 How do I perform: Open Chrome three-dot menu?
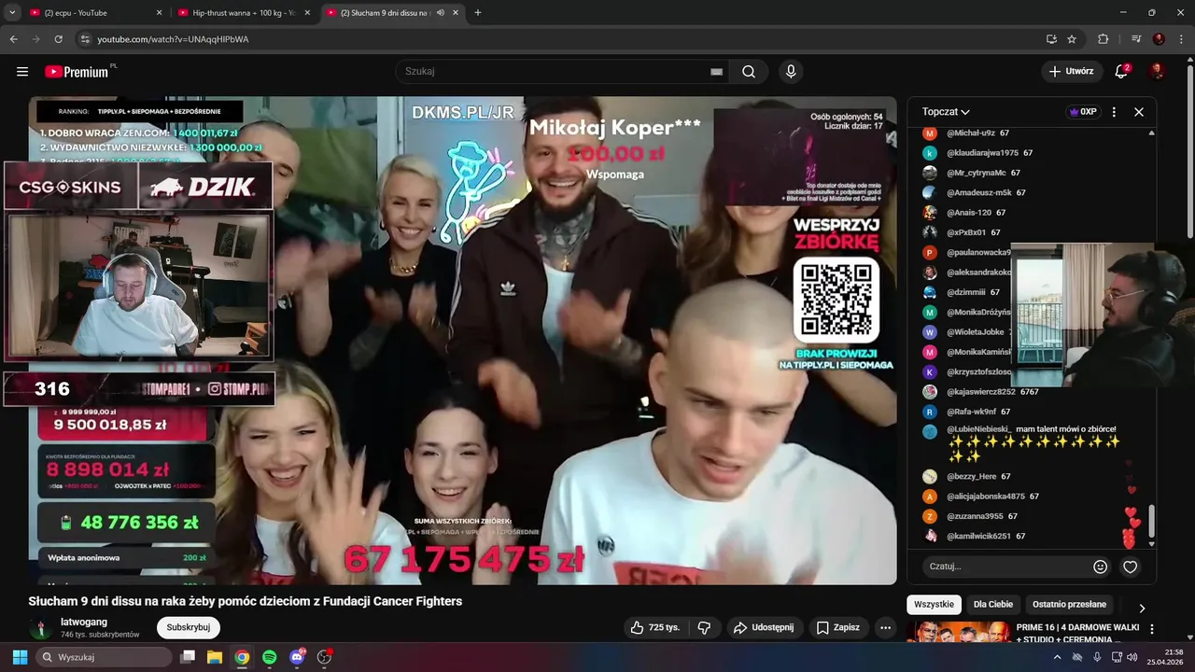1181,39
